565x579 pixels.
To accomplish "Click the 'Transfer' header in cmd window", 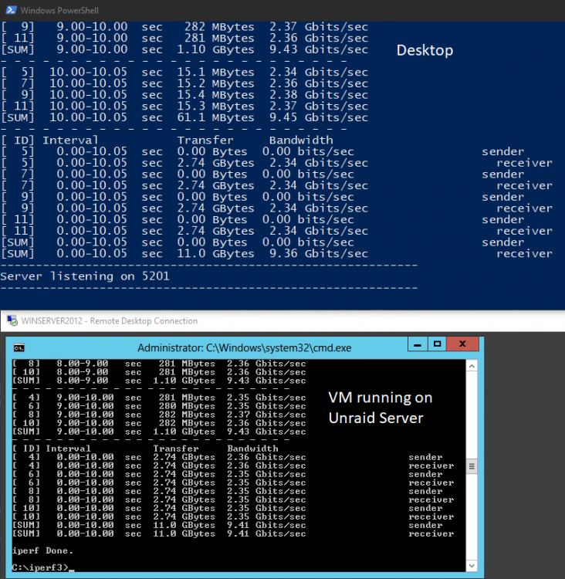I will coord(176,449).
